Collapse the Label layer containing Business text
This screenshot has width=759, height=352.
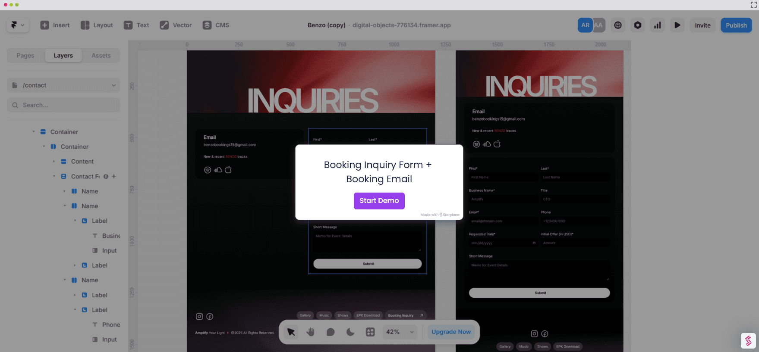[75, 221]
